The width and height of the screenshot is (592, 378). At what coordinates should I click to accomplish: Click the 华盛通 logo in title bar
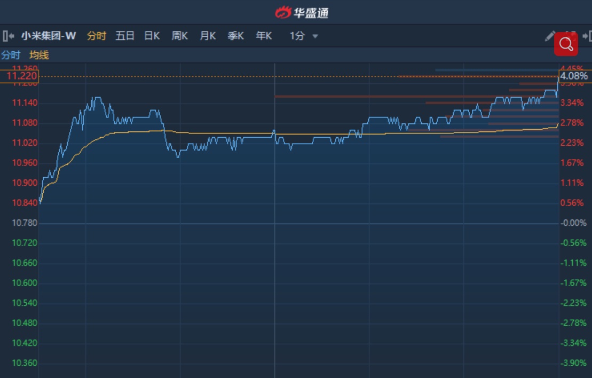point(302,12)
